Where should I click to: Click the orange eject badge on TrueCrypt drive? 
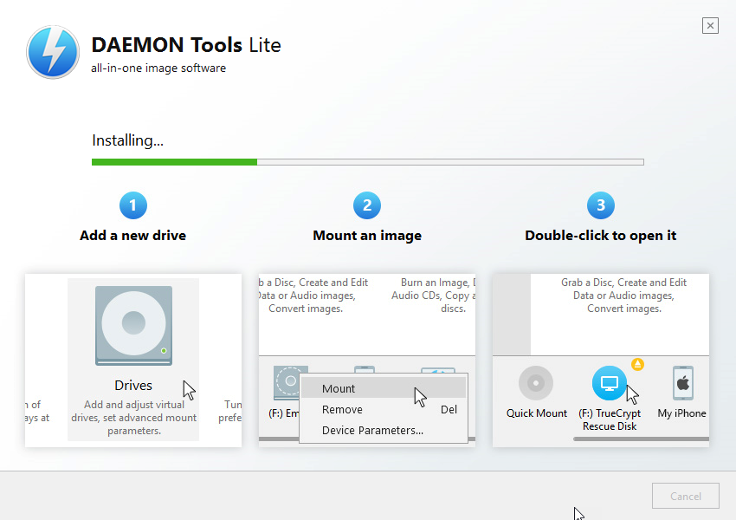pyautogui.click(x=637, y=364)
